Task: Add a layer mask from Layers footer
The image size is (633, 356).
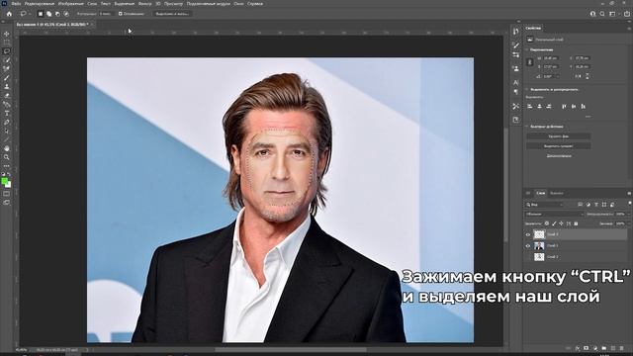Action: [x=587, y=348]
